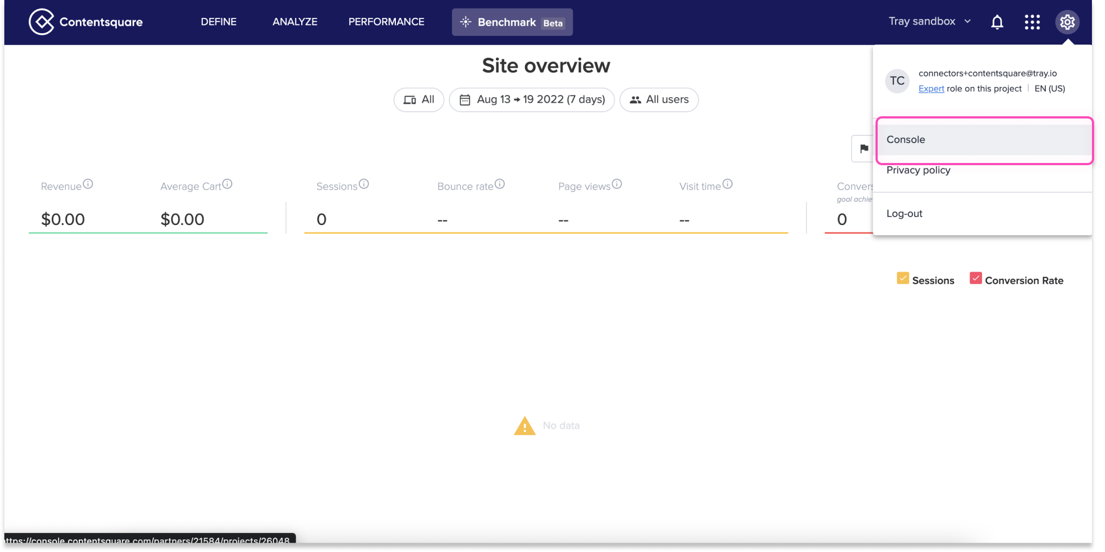Click the Expert role link
The image size is (1105, 552).
[931, 89]
